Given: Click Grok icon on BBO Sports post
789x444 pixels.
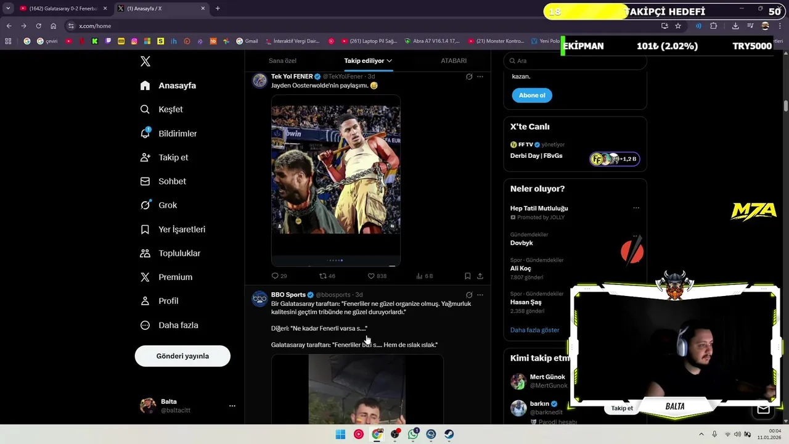Looking at the screenshot, I should (469, 295).
